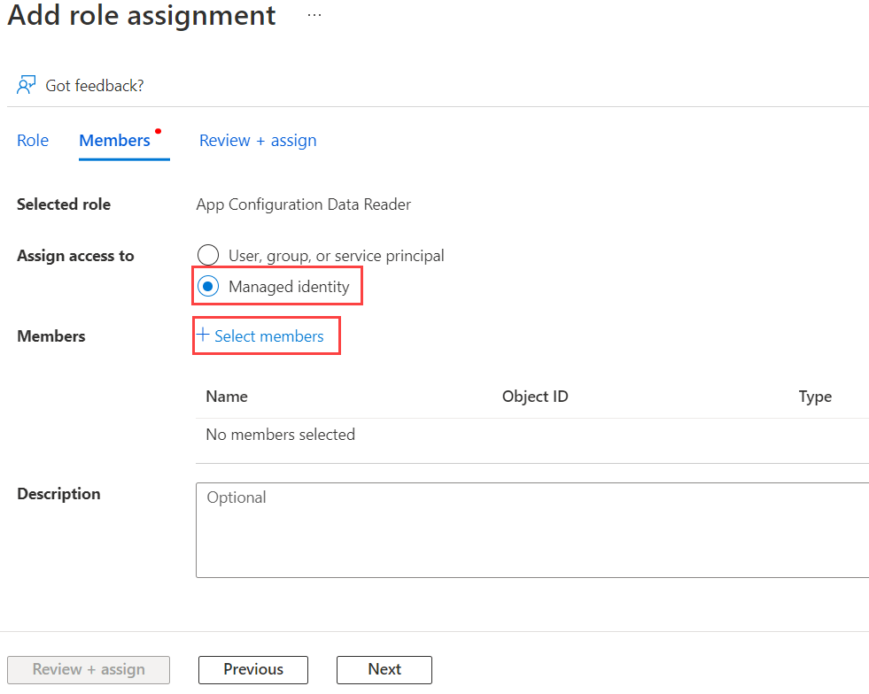This screenshot has width=869, height=694.
Task: Click the Got feedback? smiley icon
Action: (27, 83)
